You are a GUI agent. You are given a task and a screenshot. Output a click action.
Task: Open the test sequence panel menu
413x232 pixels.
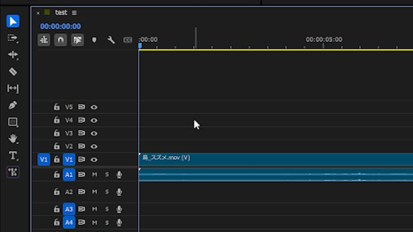74,12
